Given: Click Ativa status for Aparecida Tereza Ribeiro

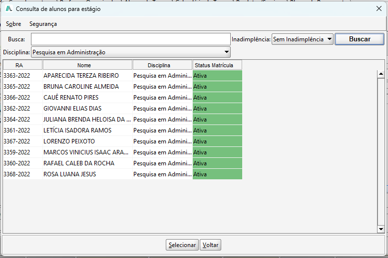Looking at the screenshot, I should [x=217, y=76].
